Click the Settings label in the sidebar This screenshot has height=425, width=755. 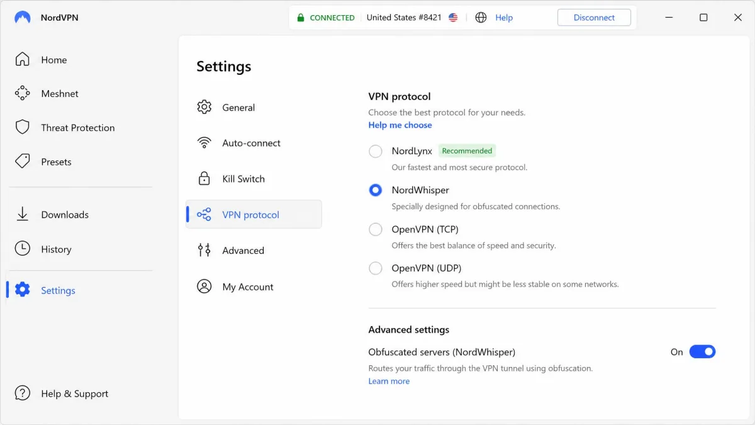pos(58,290)
